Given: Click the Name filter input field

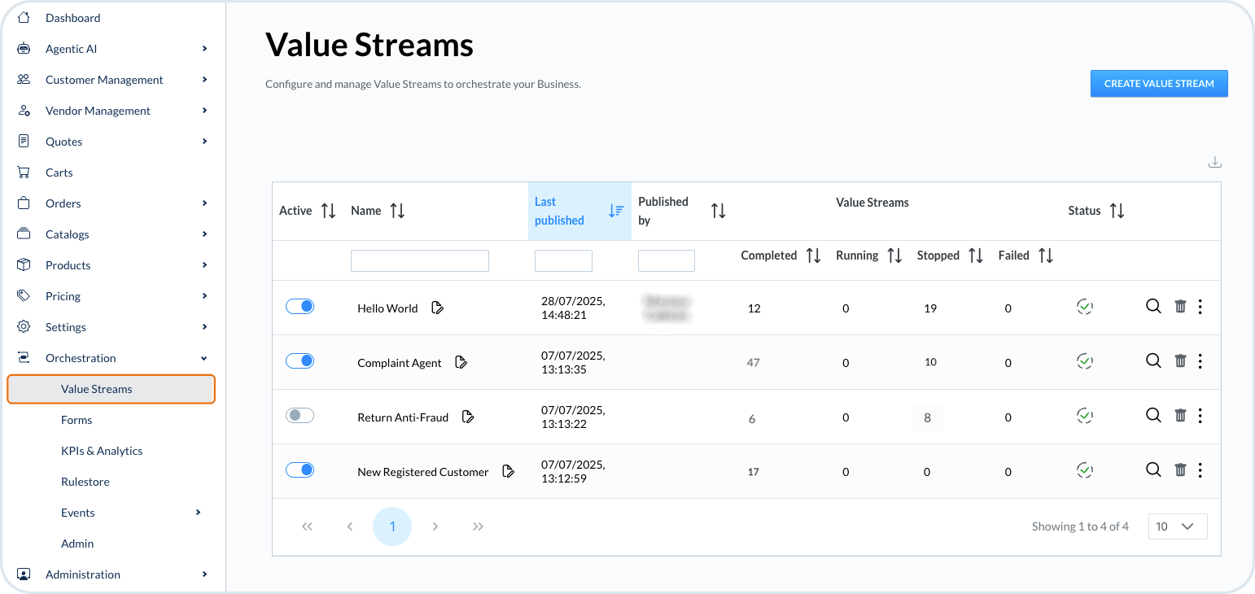Looking at the screenshot, I should click(419, 260).
